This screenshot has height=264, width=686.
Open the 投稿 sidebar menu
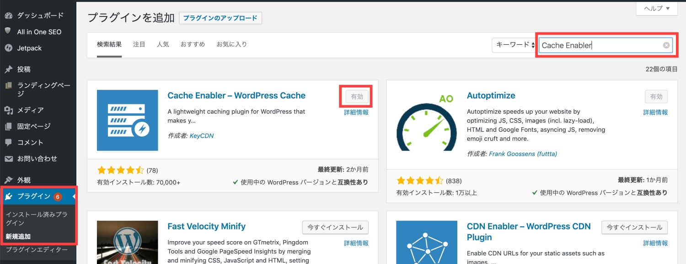tap(24, 69)
